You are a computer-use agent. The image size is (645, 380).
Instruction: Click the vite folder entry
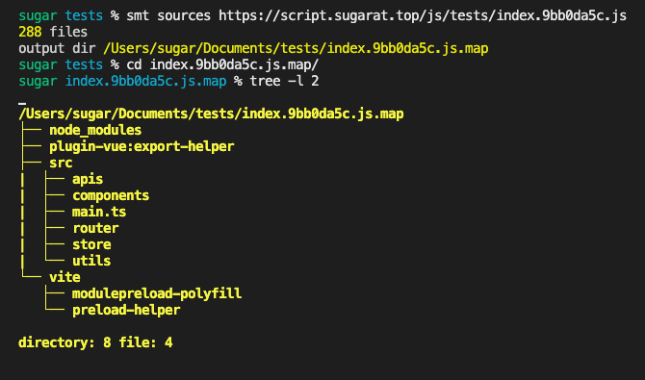64,277
